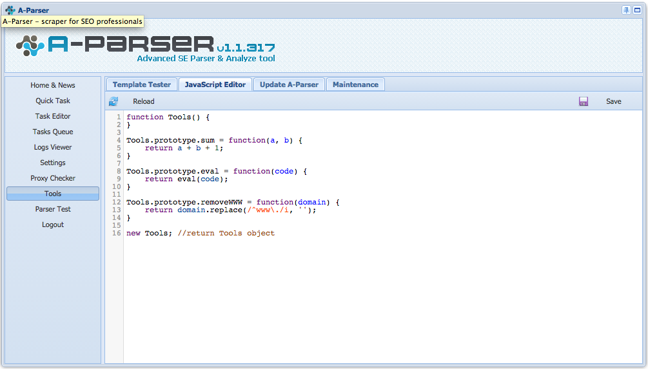648x369 pixels.
Task: Click line 'return domain.replace(/^www\./i, '');'
Action: tap(231, 210)
